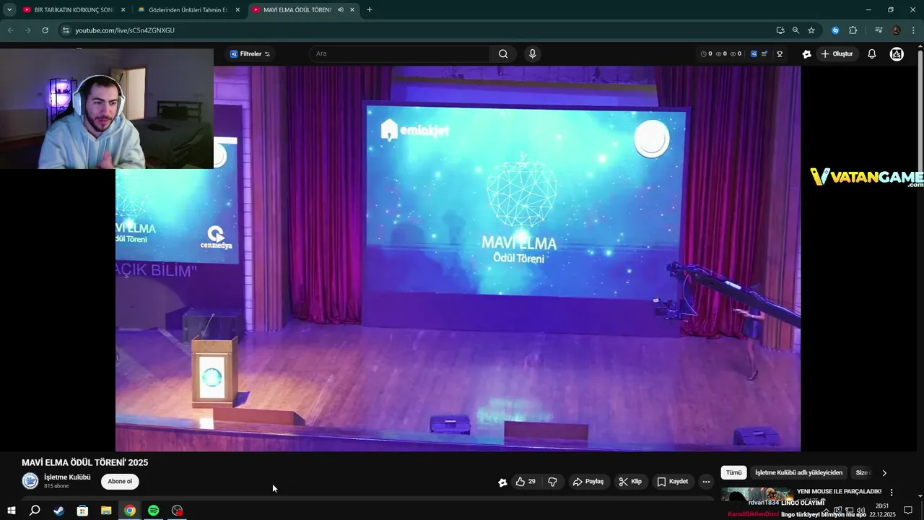
Task: Click the Oluştur create button
Action: point(837,54)
